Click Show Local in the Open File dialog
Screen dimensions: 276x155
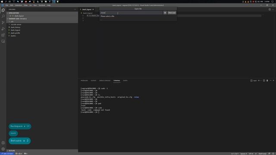172,12
